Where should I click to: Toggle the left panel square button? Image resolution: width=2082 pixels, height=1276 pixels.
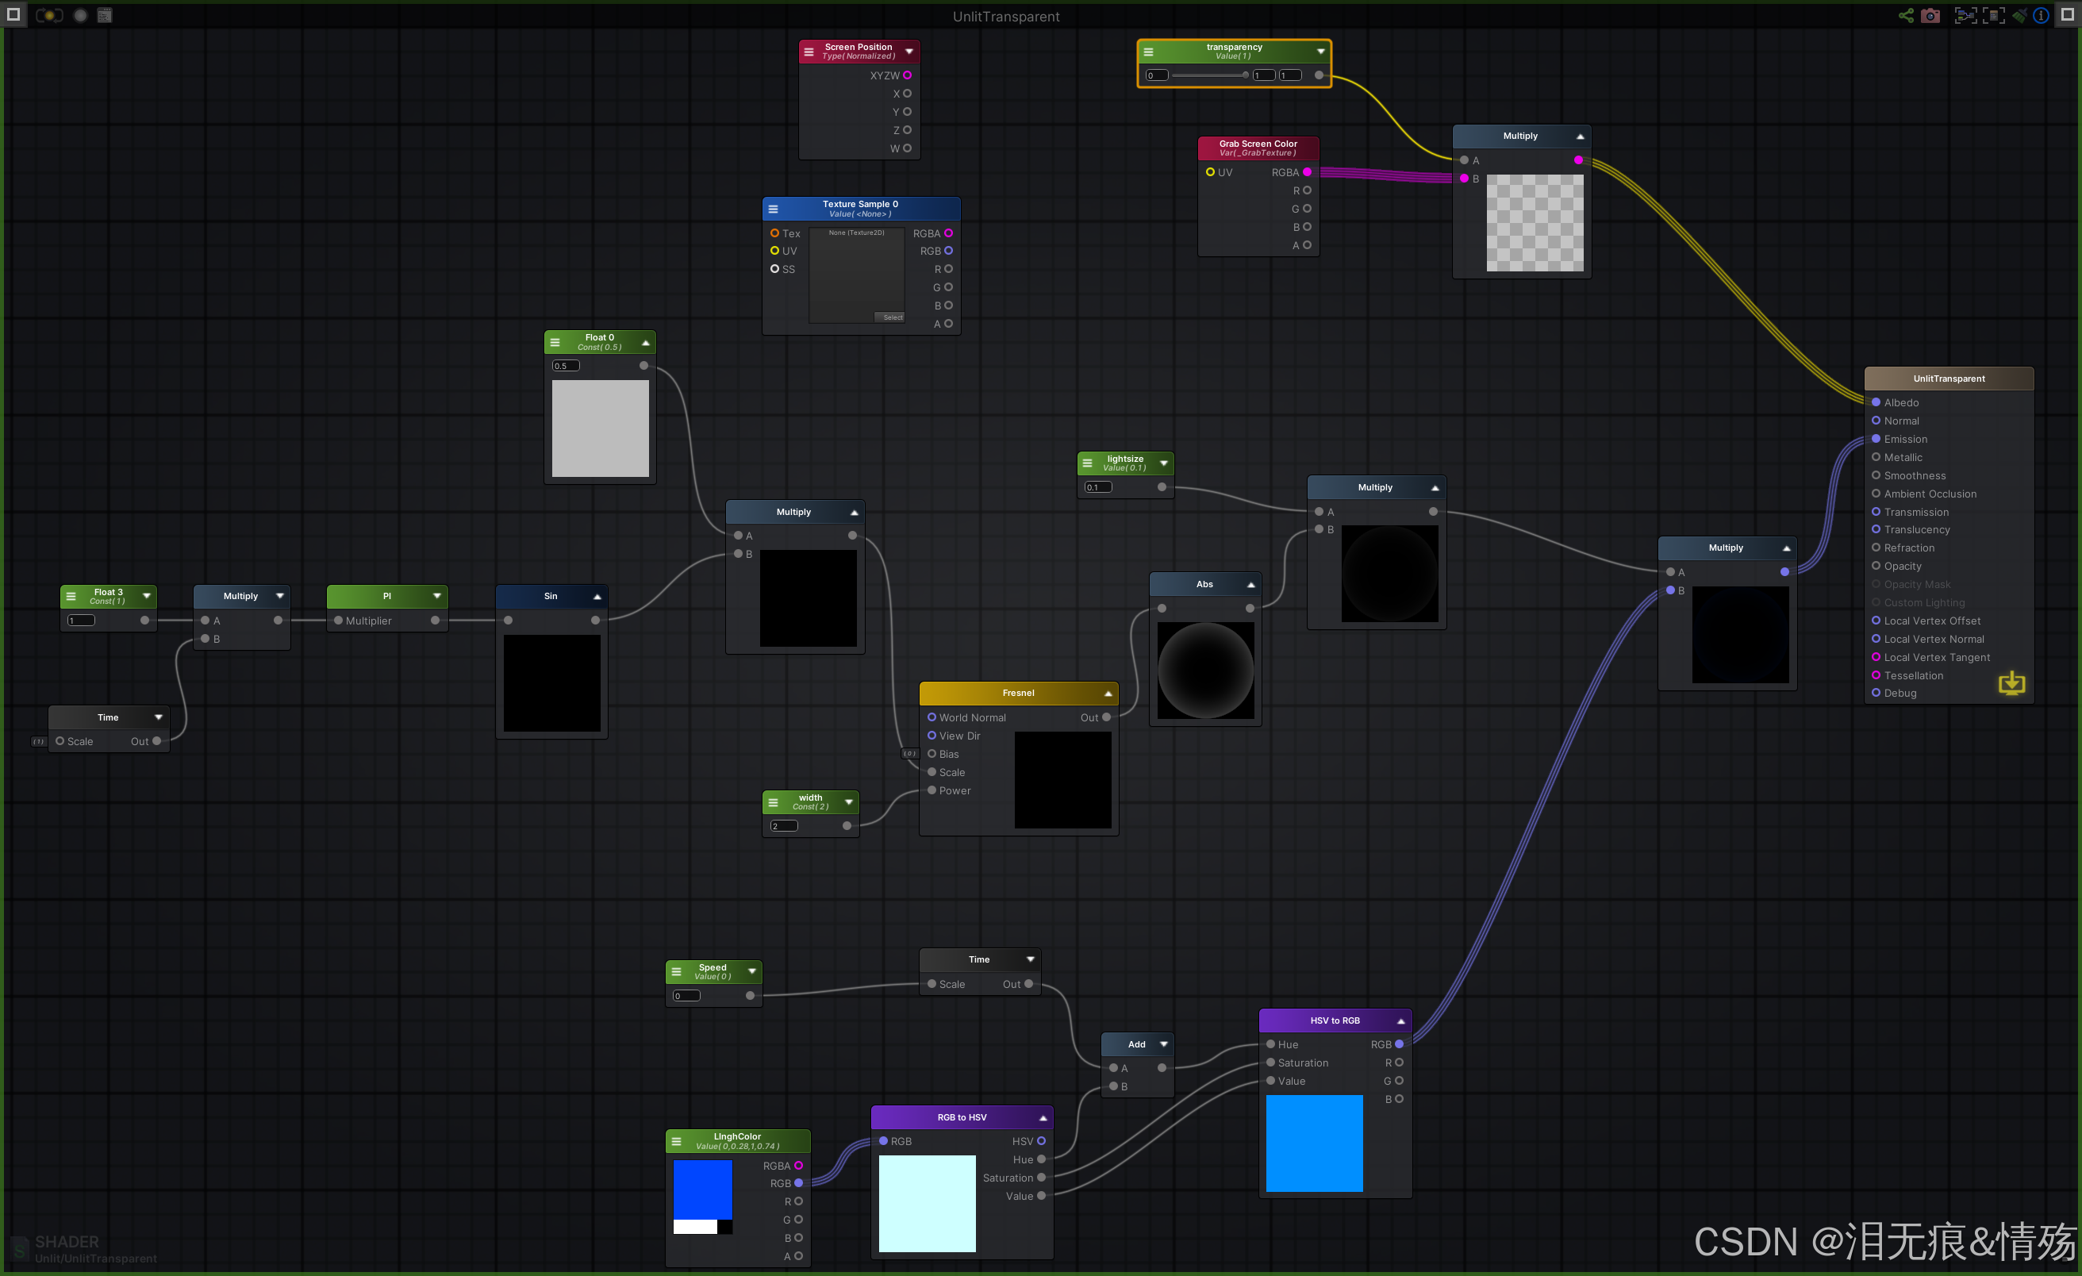pos(13,14)
